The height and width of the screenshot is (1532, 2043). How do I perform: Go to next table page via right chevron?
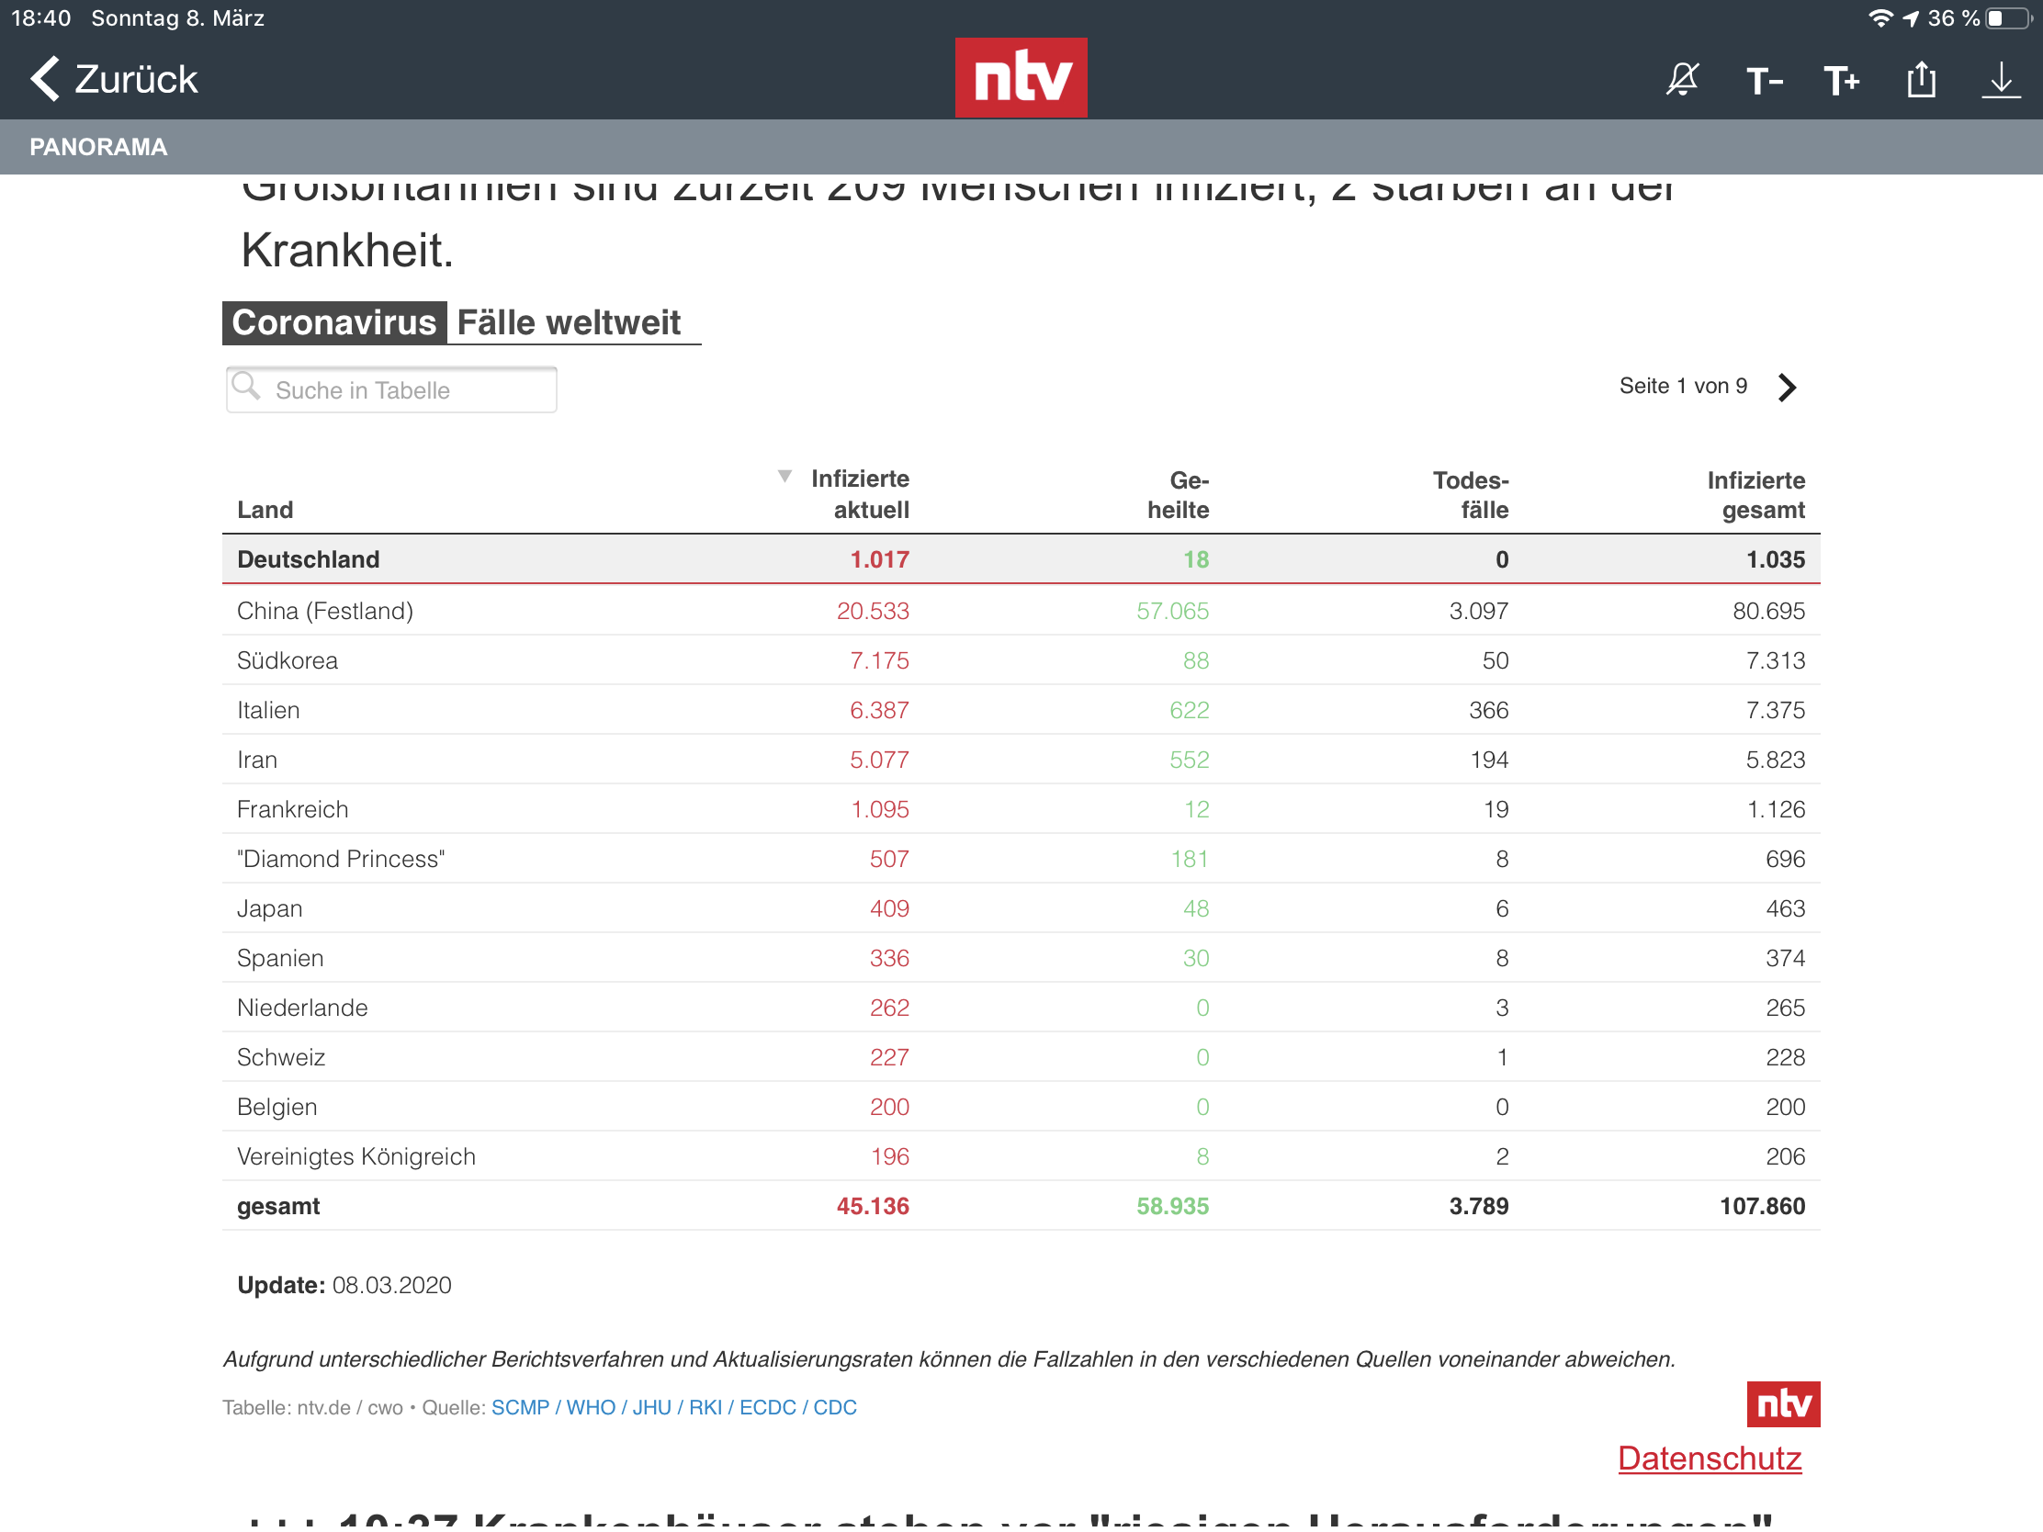tap(1789, 387)
